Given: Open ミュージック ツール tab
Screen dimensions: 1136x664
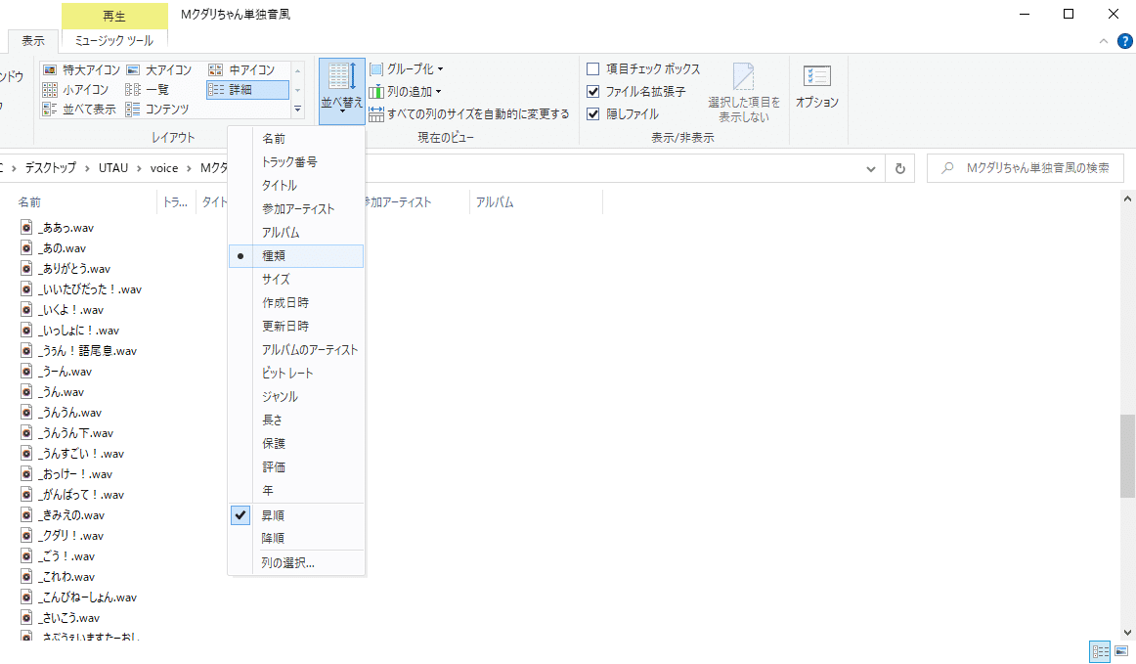Looking at the screenshot, I should coord(113,41).
